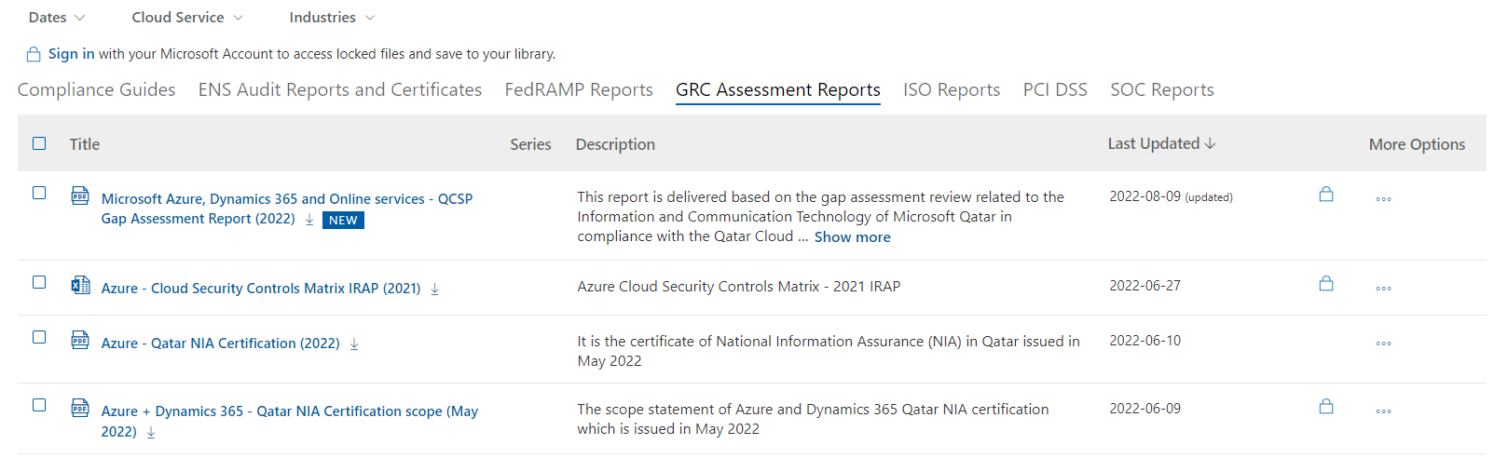Click download icon for Qatar NIA Certification (2022)
This screenshot has height=458, width=1508.
tap(354, 344)
